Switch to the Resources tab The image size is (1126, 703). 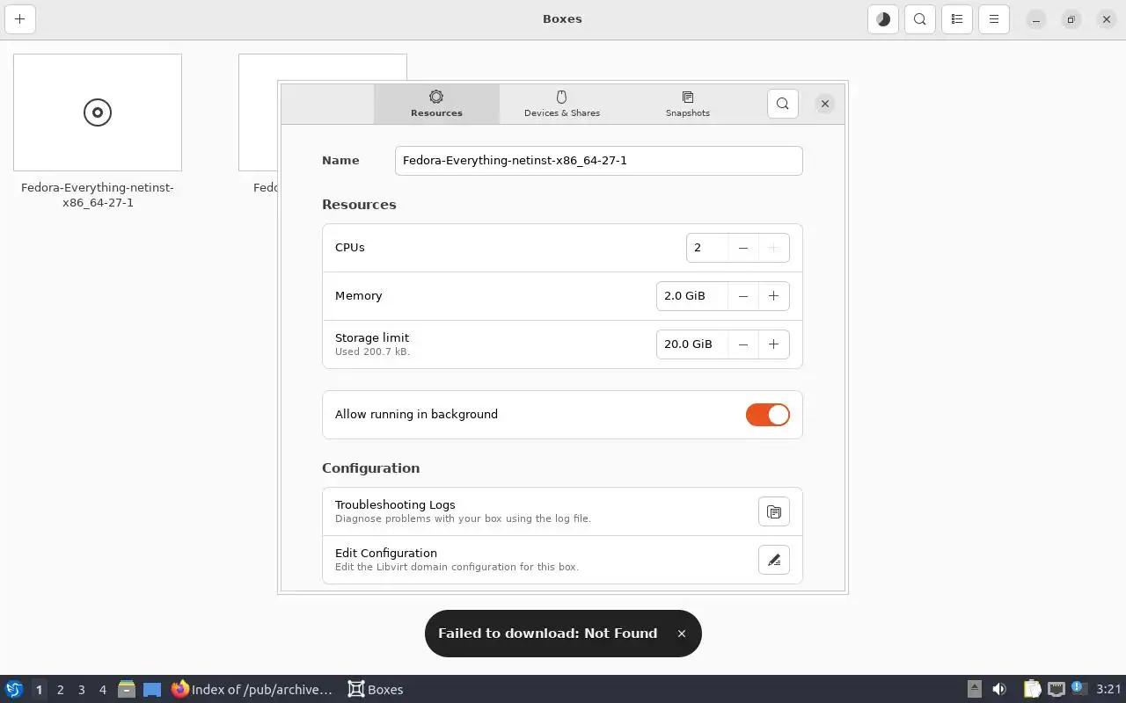coord(436,104)
